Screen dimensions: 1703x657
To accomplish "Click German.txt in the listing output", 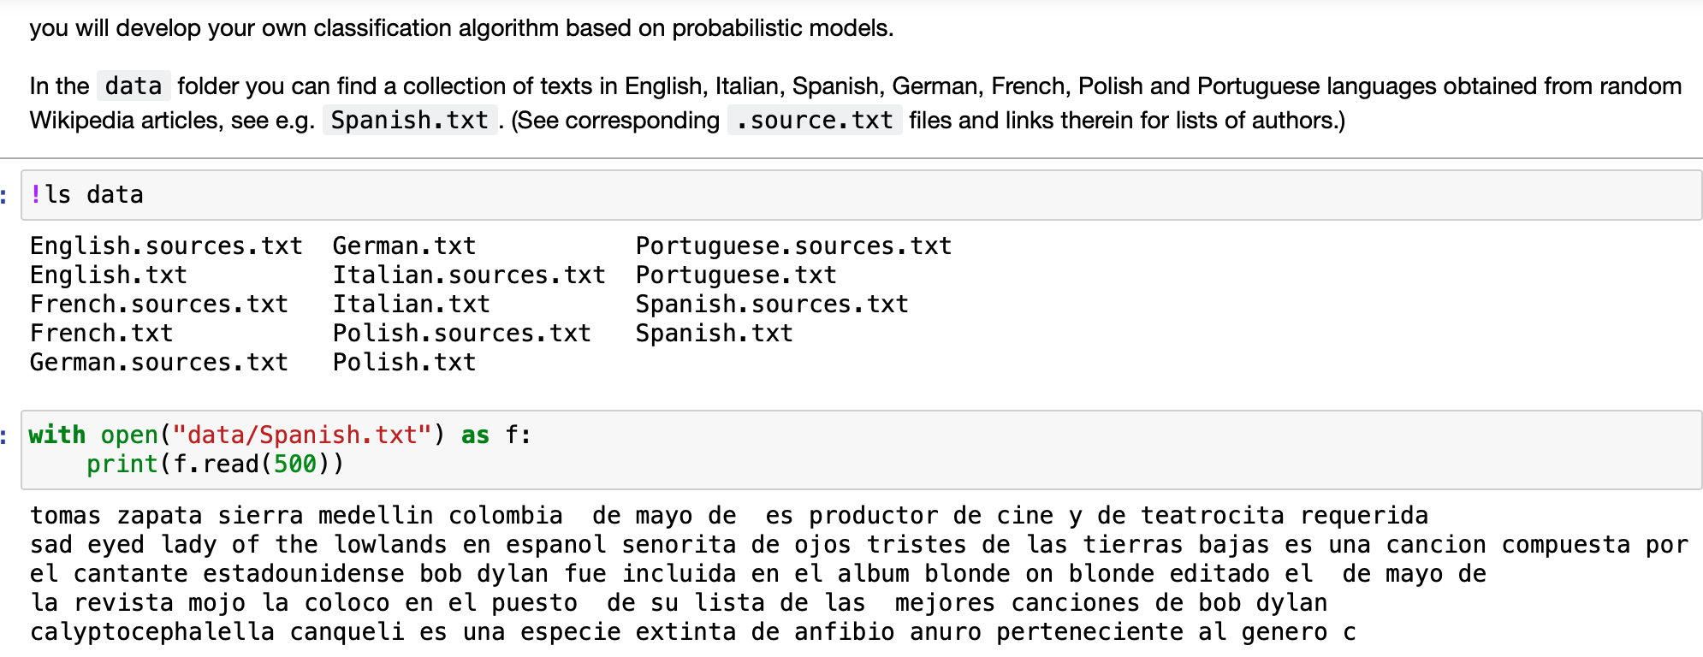I will [x=404, y=246].
